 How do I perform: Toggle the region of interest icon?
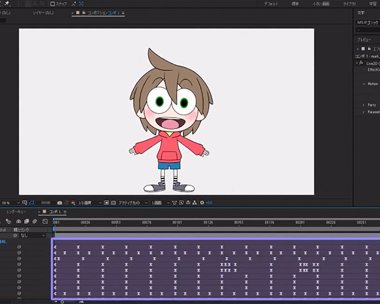coord(107,202)
